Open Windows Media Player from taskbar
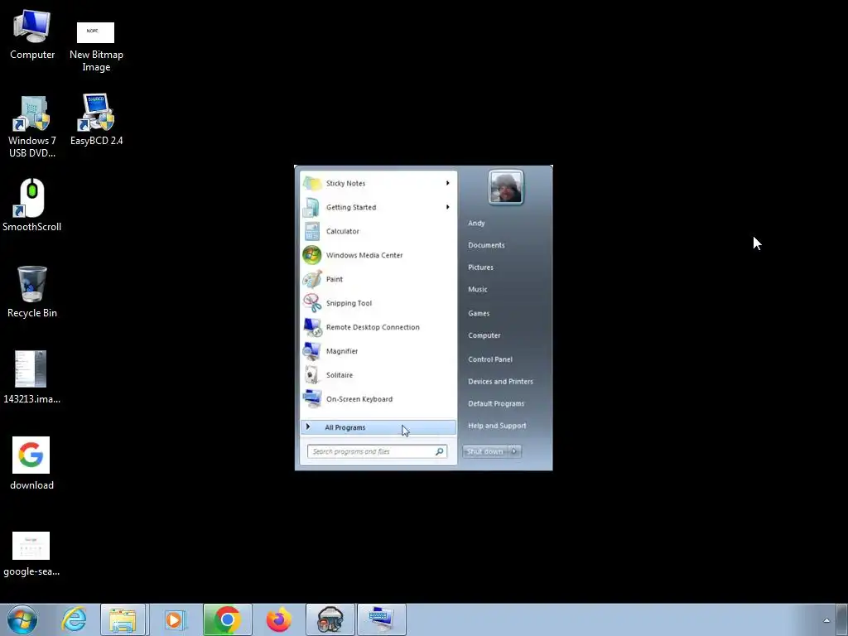The height and width of the screenshot is (636, 848). [175, 619]
